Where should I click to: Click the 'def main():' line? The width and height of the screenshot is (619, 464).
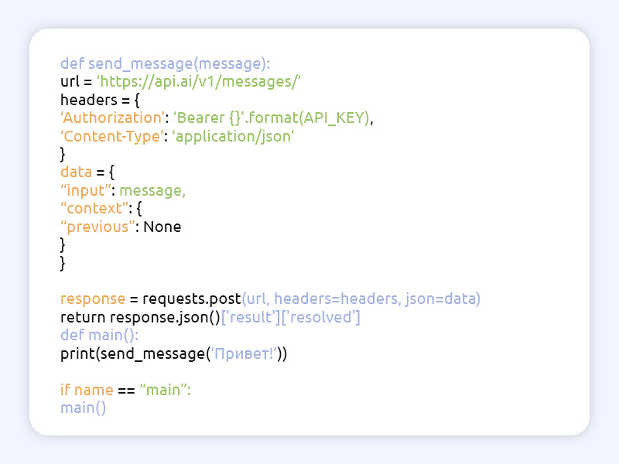(x=100, y=336)
